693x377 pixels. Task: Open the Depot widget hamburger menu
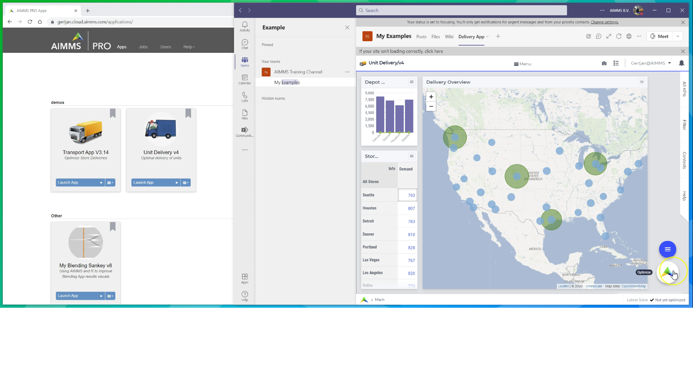pos(411,82)
